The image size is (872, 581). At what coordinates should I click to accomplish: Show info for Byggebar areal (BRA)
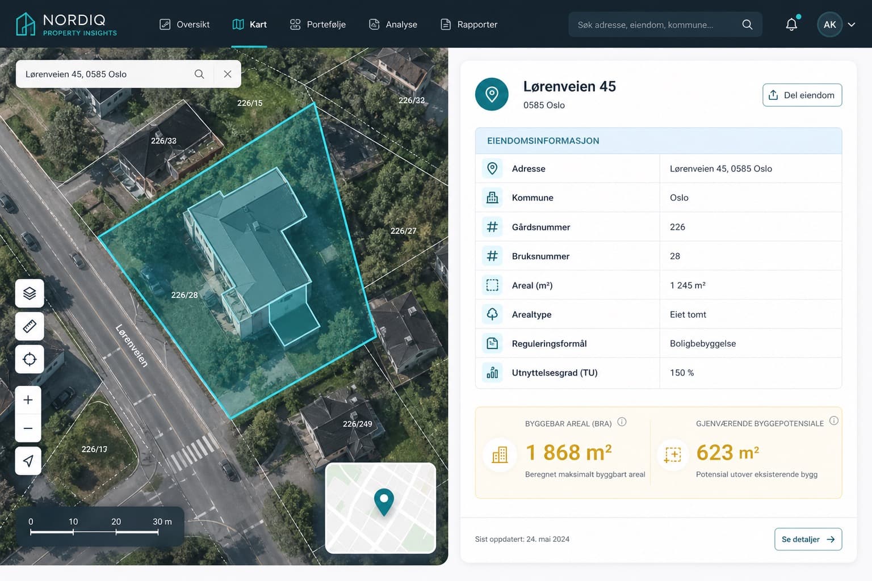click(x=622, y=422)
